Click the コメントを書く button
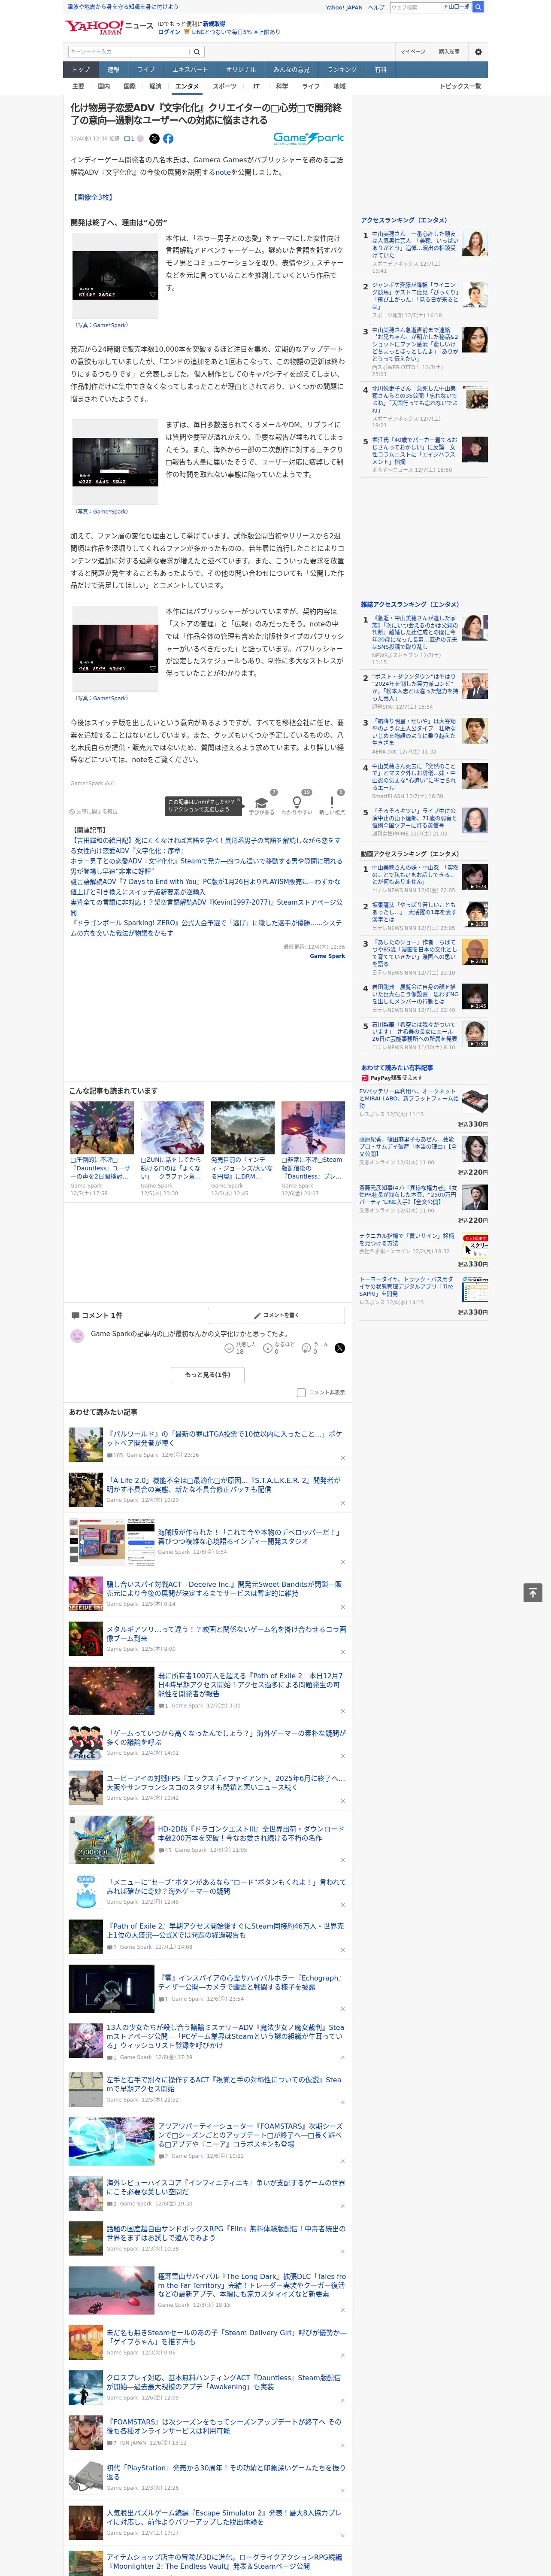Screen dimensions: 551x2576 click(276, 1315)
